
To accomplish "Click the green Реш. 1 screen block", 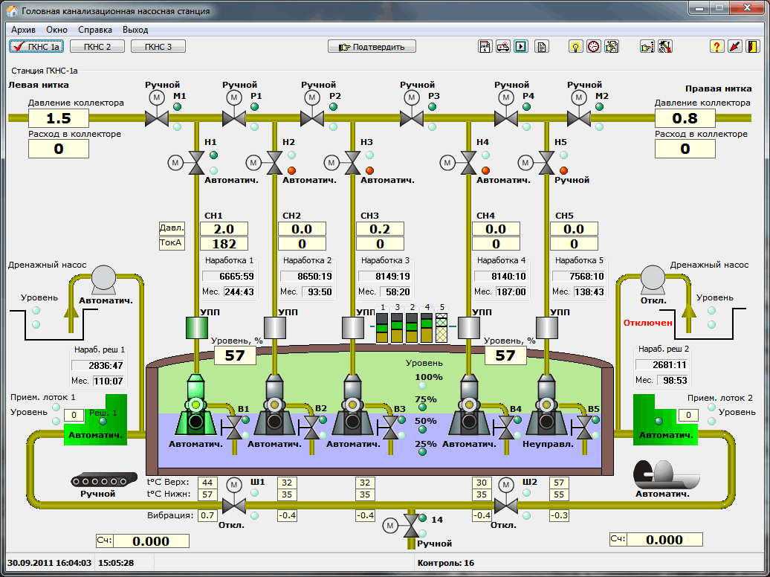I will click(x=97, y=419).
